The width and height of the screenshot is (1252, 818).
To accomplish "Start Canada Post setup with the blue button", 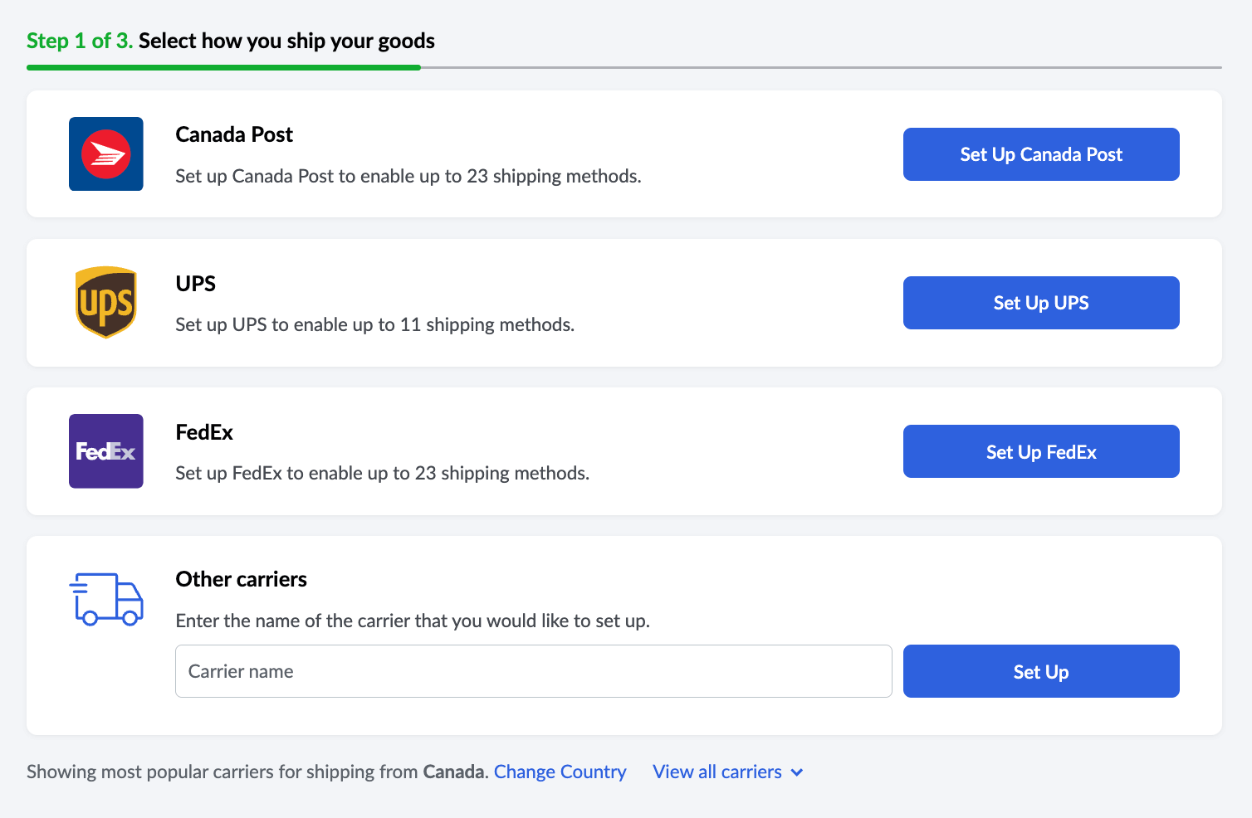I will [x=1041, y=154].
